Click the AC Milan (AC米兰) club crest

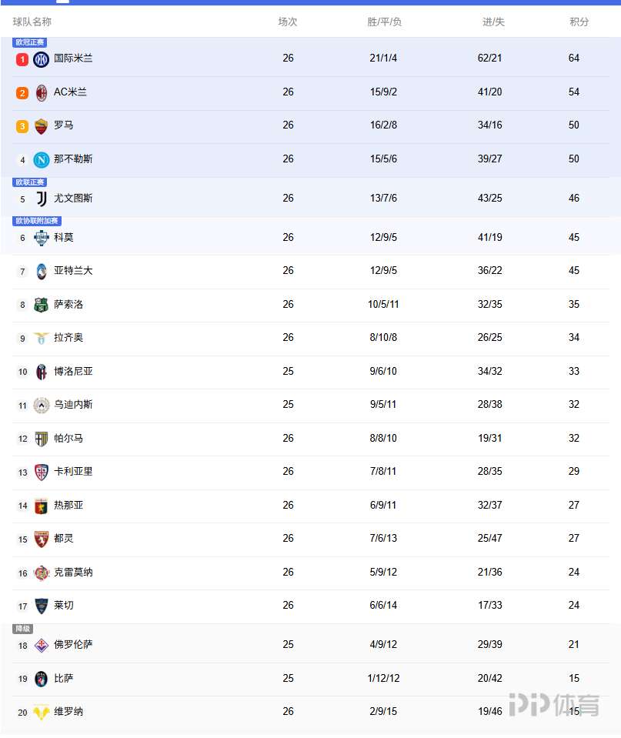pyautogui.click(x=42, y=93)
